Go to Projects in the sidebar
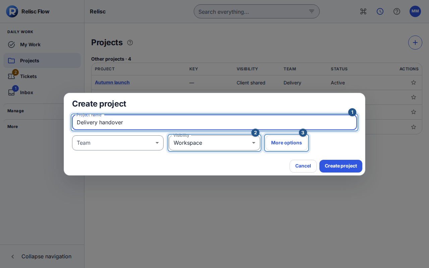 point(42,61)
